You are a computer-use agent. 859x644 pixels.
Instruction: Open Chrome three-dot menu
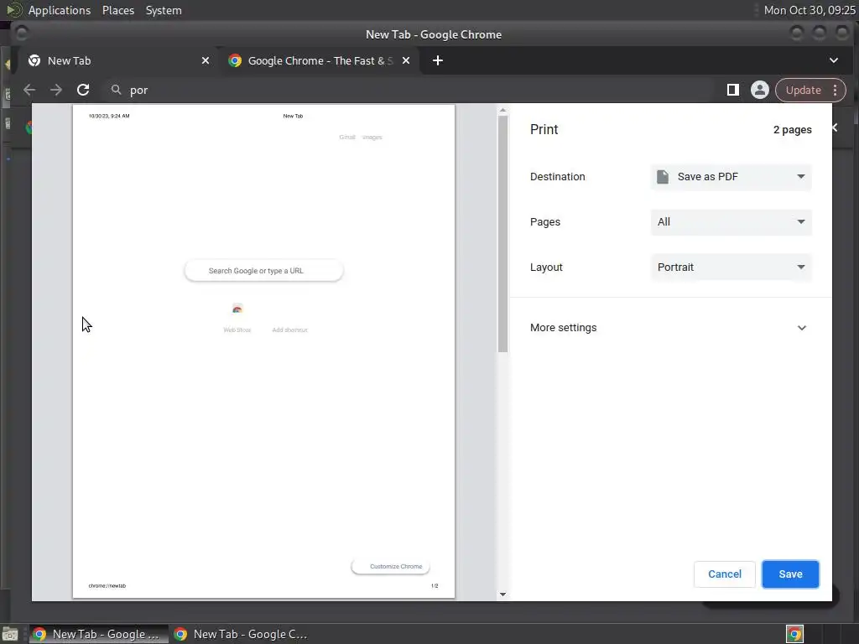(835, 90)
